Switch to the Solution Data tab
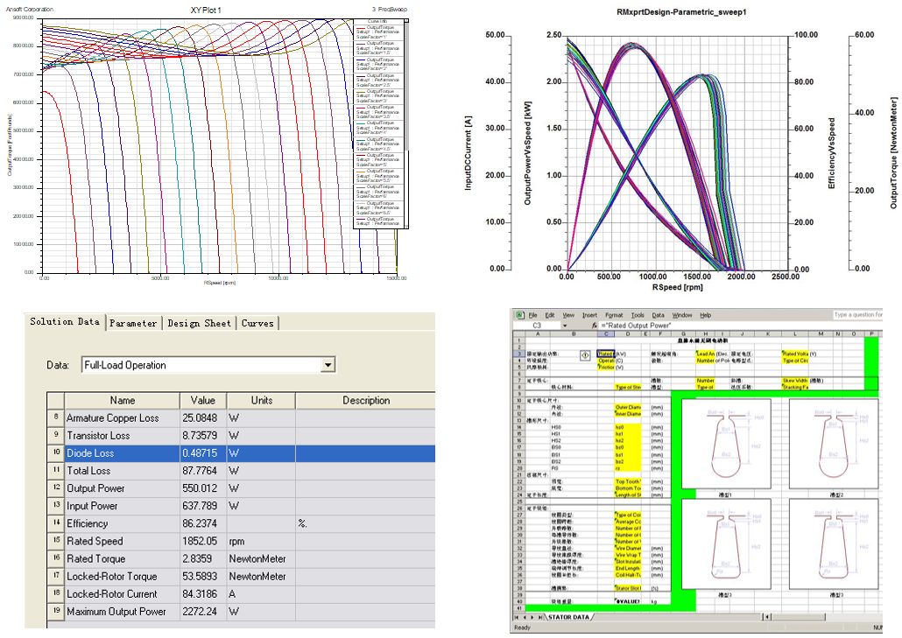 click(65, 322)
